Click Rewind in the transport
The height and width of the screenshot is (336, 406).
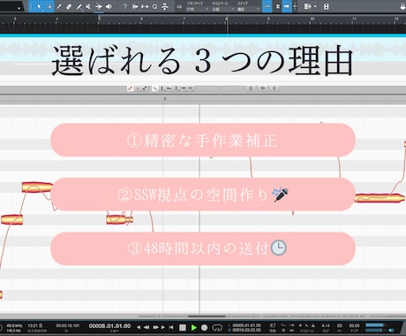pyautogui.click(x=147, y=327)
